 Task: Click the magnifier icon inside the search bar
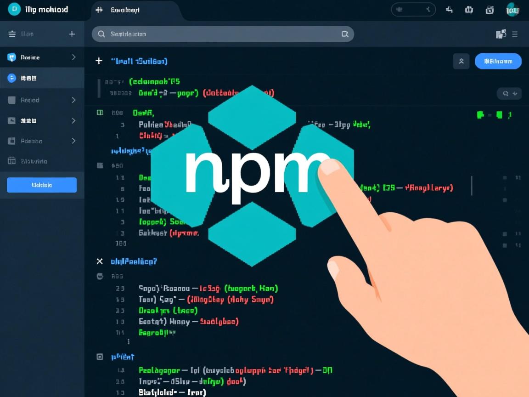pos(101,34)
